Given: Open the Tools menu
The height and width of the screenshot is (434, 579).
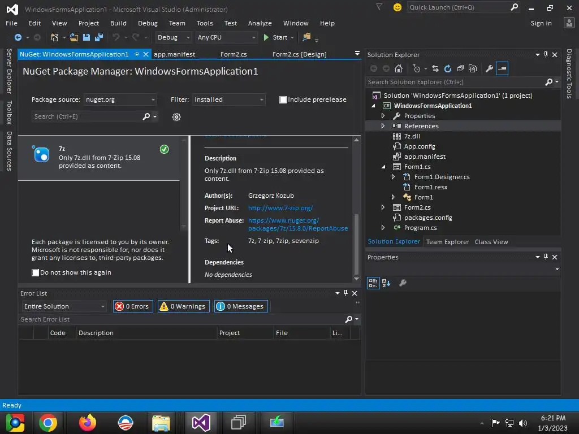Looking at the screenshot, I should point(205,23).
